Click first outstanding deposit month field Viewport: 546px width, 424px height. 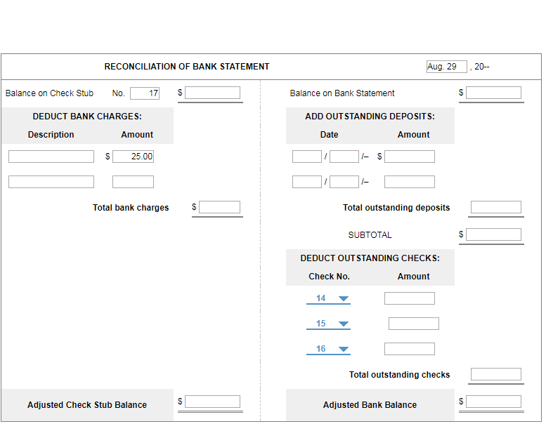point(307,157)
